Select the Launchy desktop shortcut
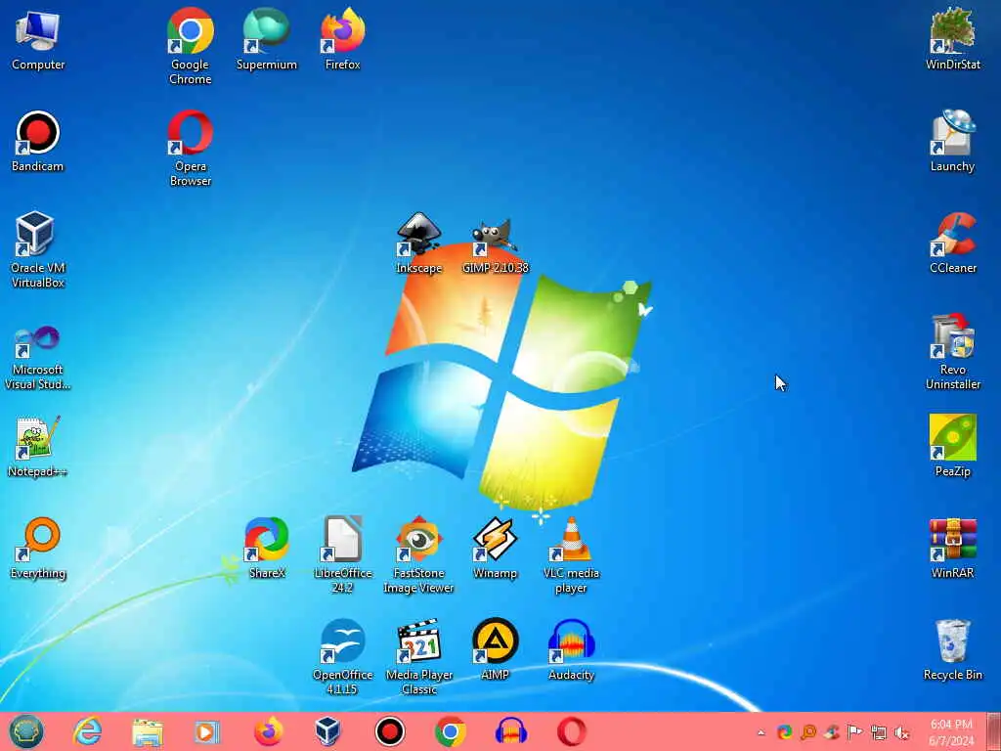 952,142
